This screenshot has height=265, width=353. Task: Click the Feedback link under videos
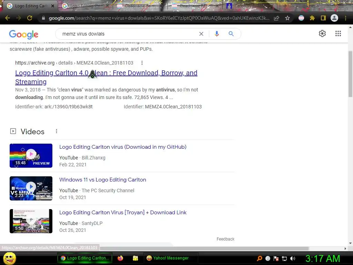coord(225,239)
